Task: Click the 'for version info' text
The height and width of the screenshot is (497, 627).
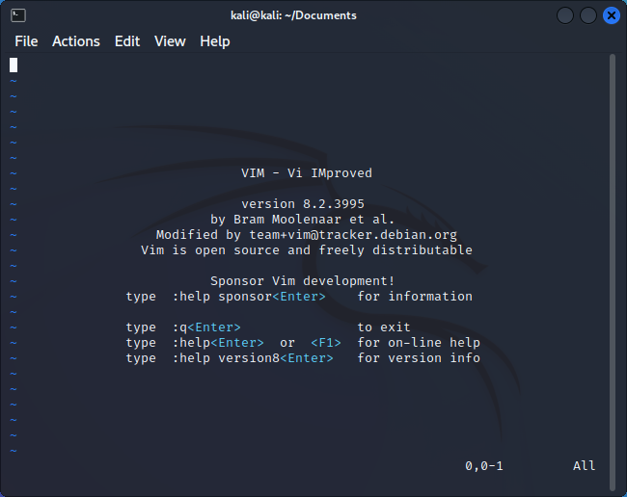Action: (x=419, y=358)
